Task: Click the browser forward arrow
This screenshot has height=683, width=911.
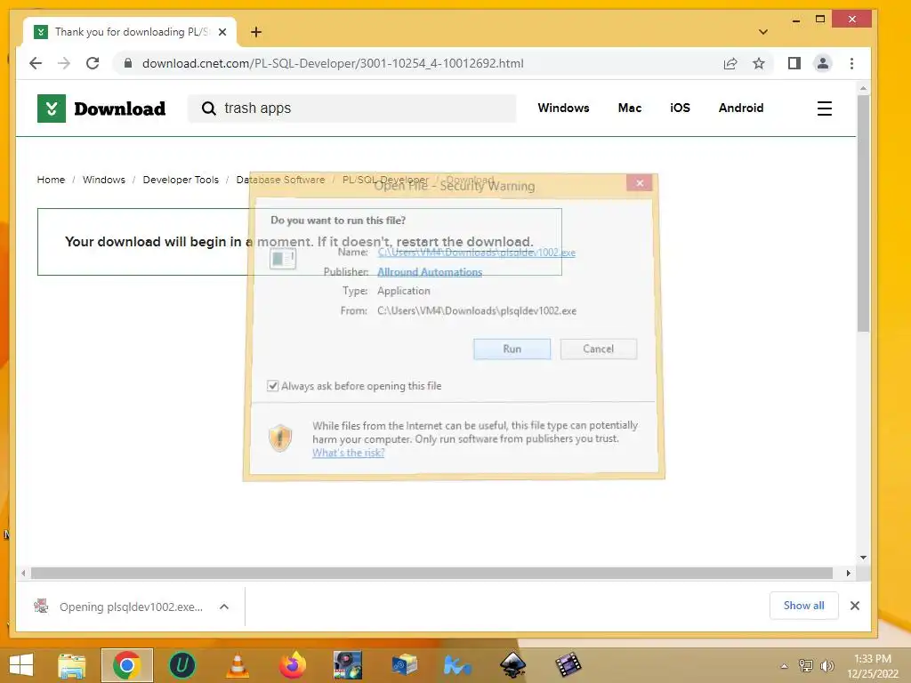Action: tap(64, 63)
